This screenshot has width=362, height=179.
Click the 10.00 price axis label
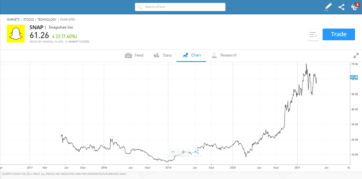coord(354,155)
